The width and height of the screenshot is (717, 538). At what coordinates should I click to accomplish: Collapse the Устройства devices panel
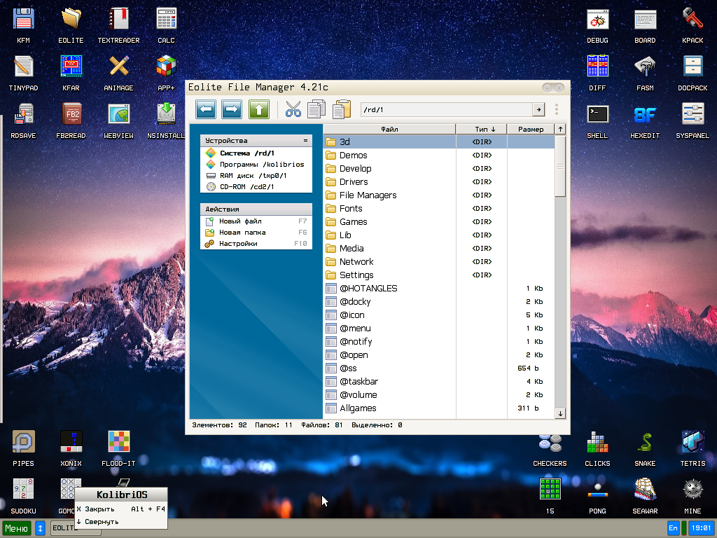(305, 141)
